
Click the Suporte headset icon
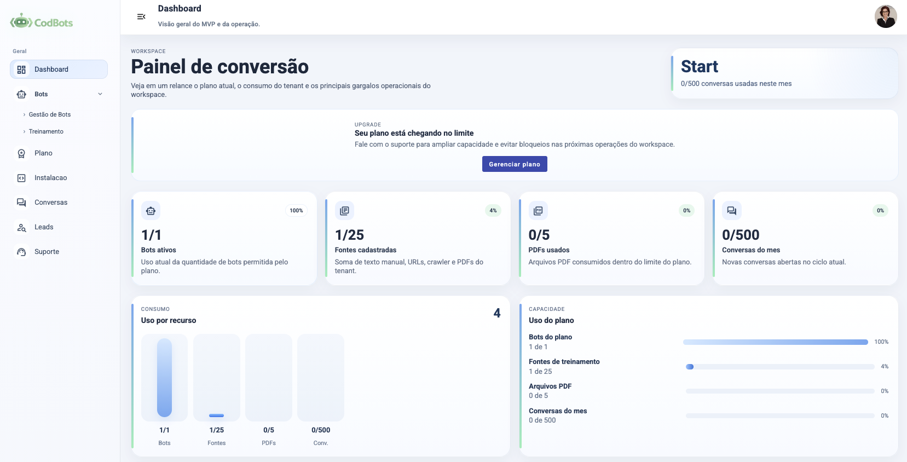click(21, 252)
